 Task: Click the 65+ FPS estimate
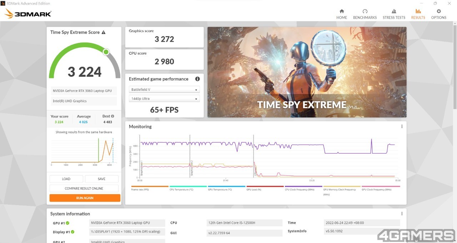164,110
